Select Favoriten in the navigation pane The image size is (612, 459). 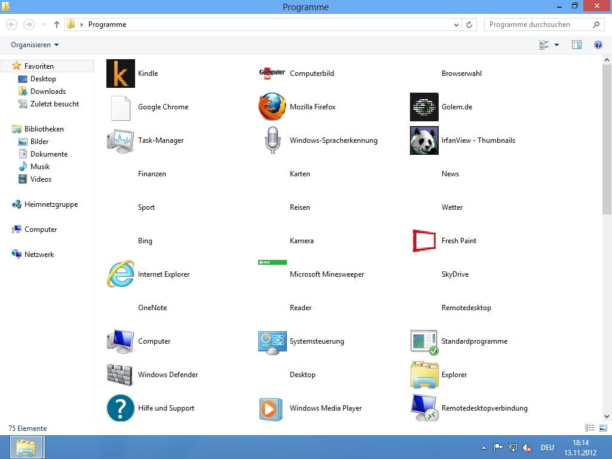point(39,66)
